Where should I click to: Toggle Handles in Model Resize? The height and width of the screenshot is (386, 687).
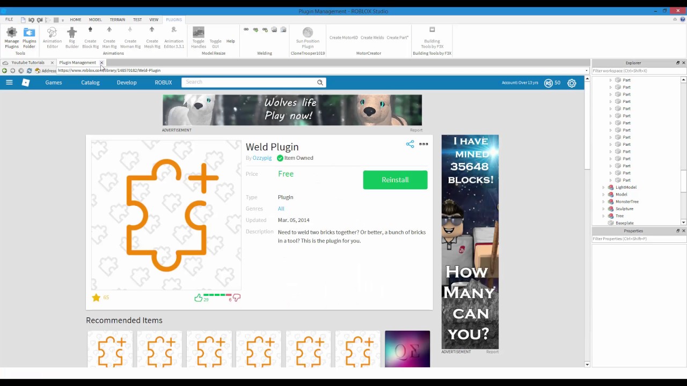[x=199, y=38]
